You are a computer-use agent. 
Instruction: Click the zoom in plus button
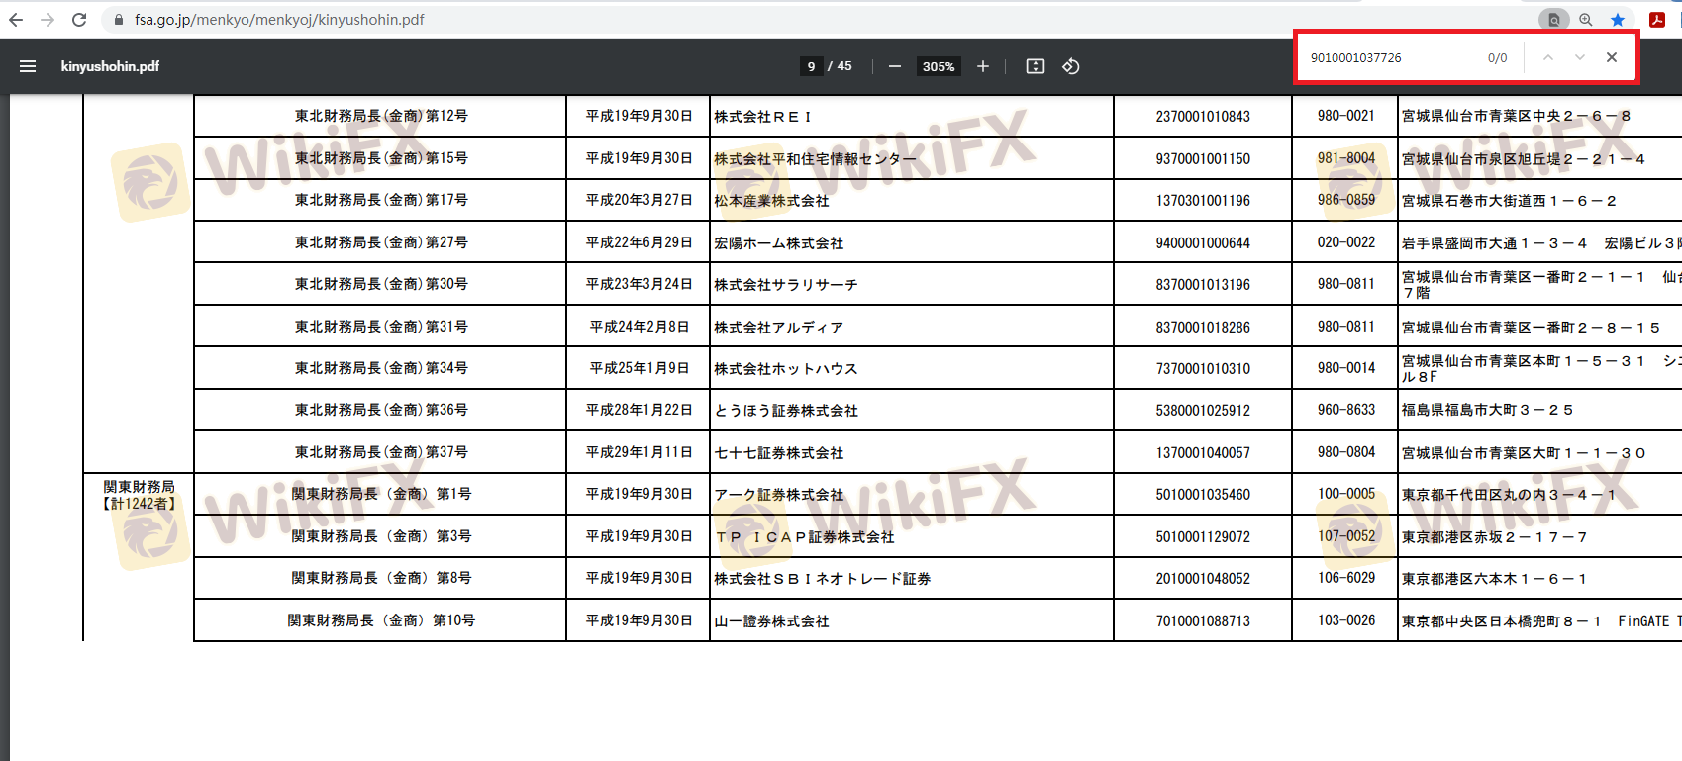(982, 66)
